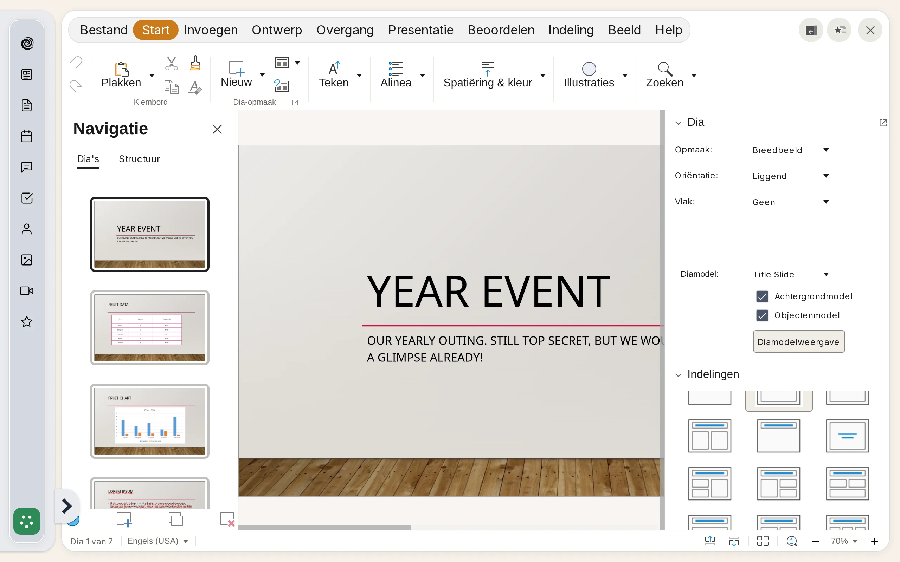
Task: Collapse the Dia section chevron
Action: (679, 123)
